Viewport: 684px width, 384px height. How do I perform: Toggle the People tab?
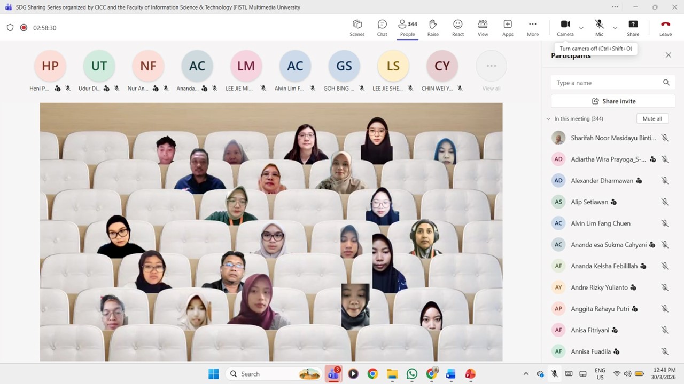tap(408, 28)
